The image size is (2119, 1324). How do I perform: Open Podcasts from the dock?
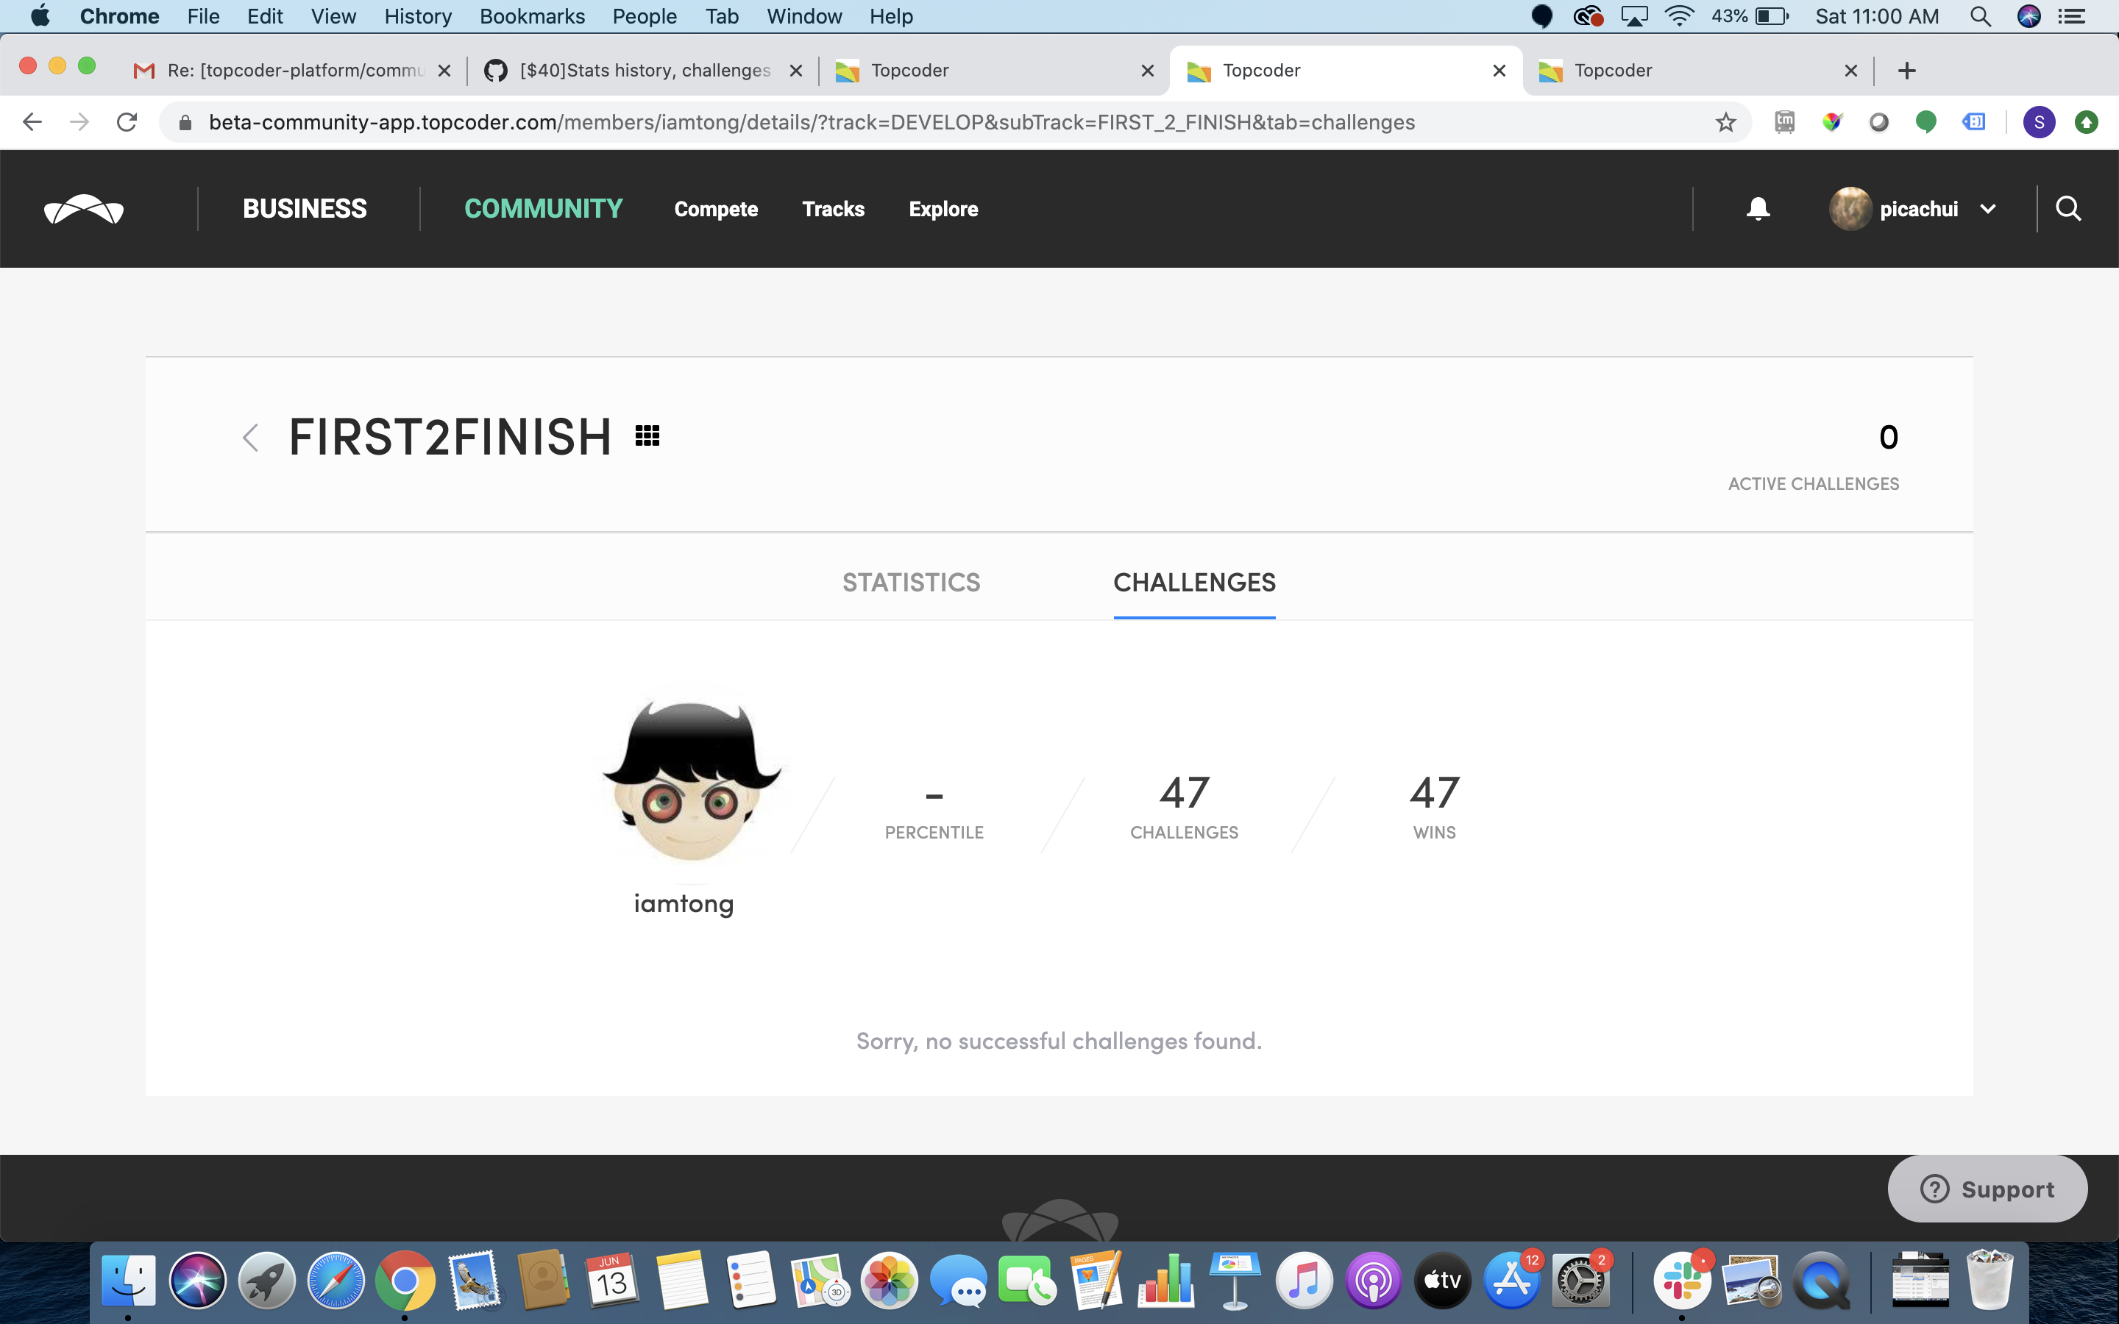1373,1280
